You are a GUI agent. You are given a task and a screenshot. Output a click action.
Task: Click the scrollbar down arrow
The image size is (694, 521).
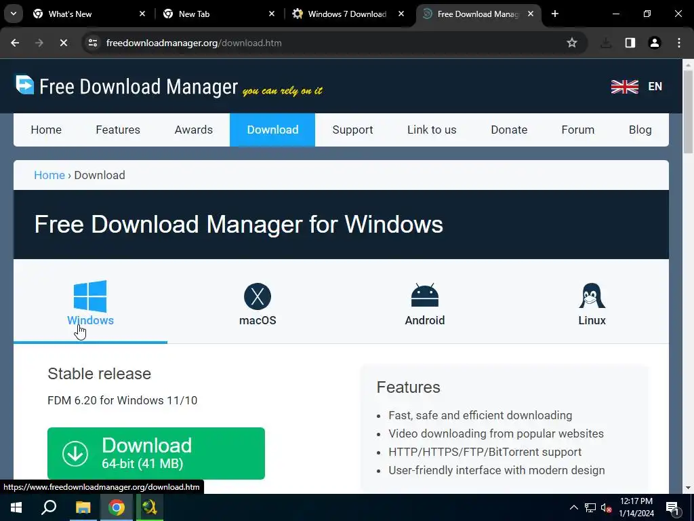coord(688,488)
